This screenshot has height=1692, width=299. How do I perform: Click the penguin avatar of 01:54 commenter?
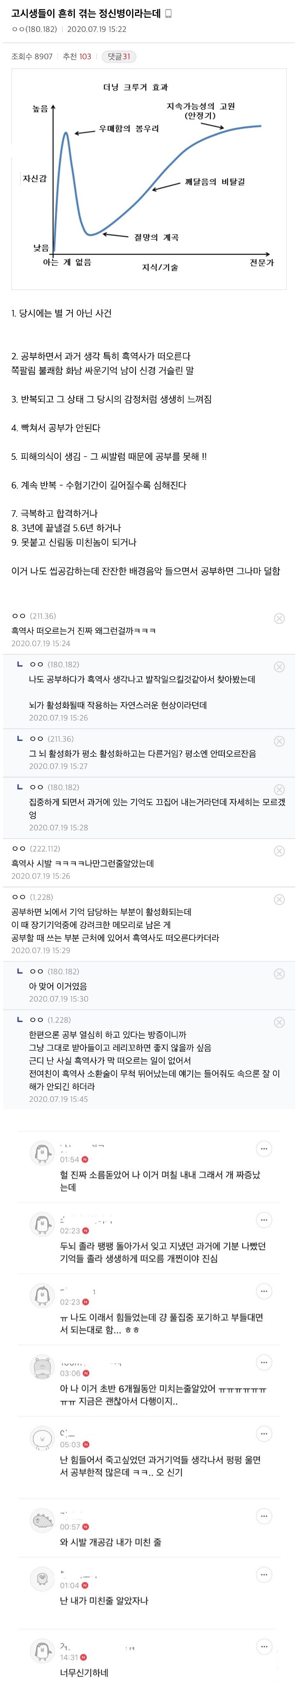click(42, 1153)
